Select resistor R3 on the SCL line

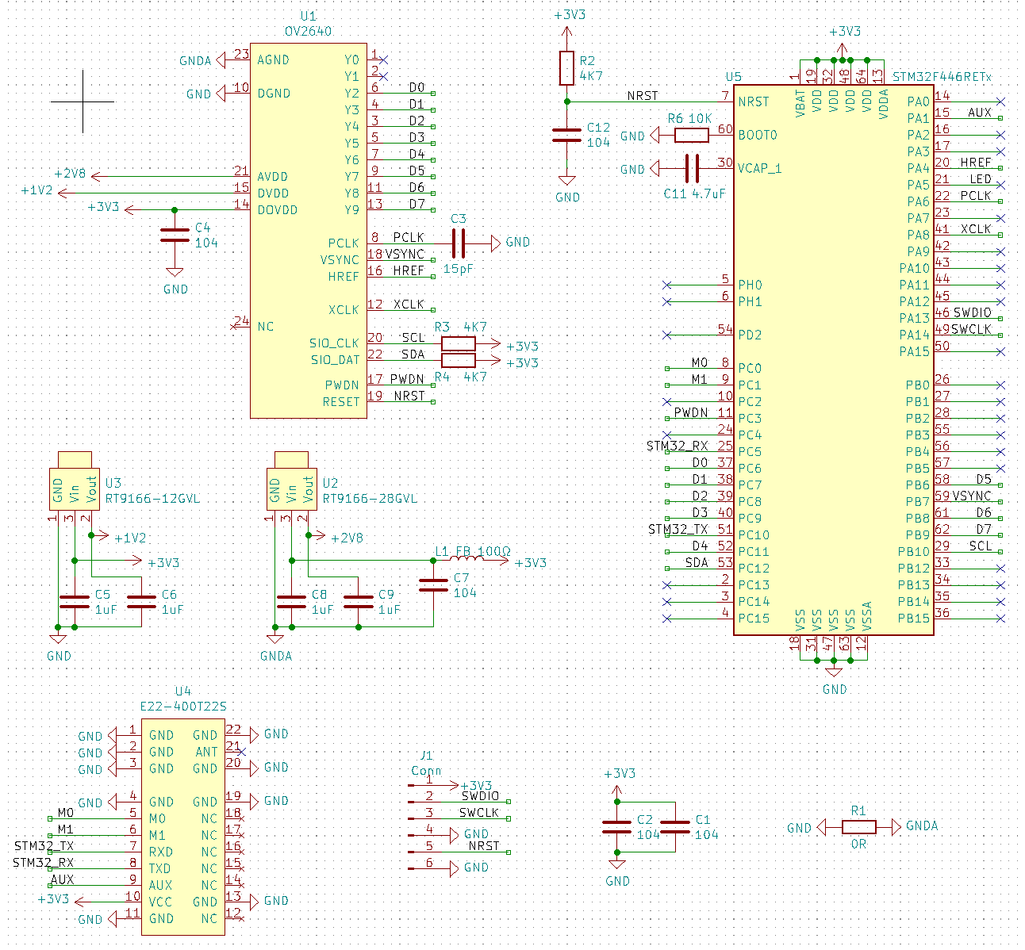tap(459, 343)
